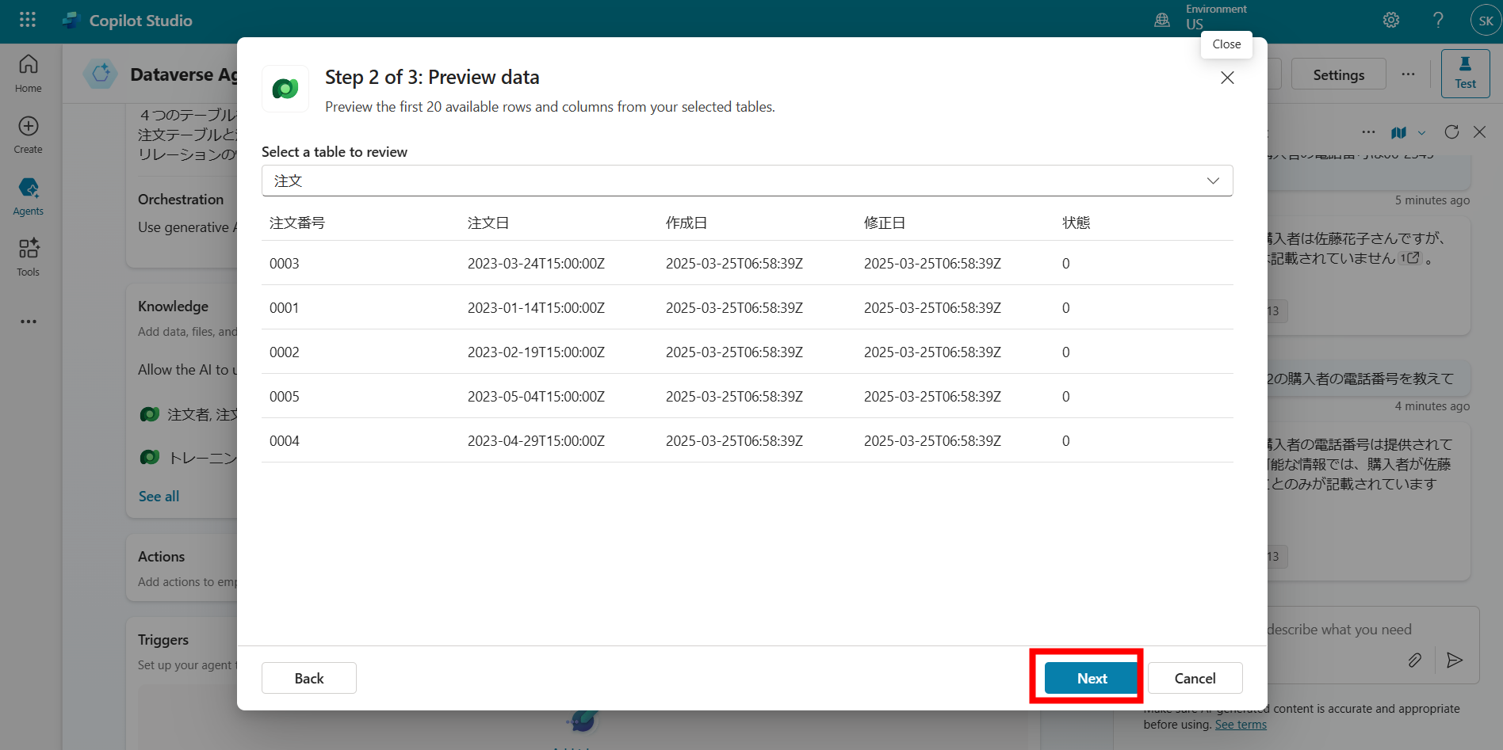Open the 注文 table selection dropdown
This screenshot has height=750, width=1503.
click(x=1212, y=180)
